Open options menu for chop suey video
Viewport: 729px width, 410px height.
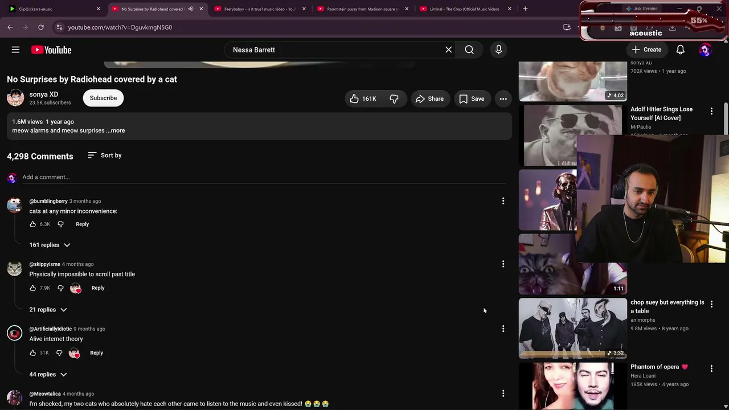tap(711, 304)
